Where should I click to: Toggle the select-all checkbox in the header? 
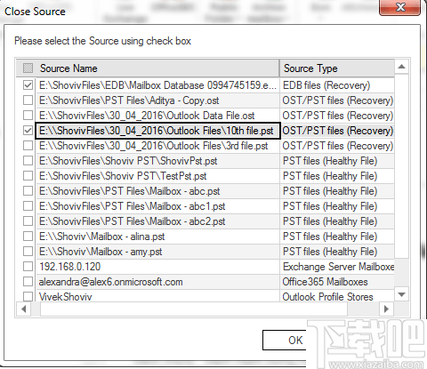click(x=28, y=68)
